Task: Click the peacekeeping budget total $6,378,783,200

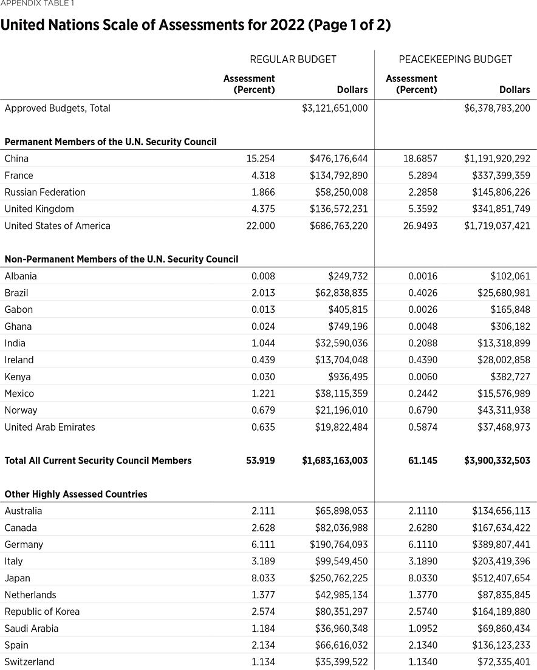Action: [497, 108]
